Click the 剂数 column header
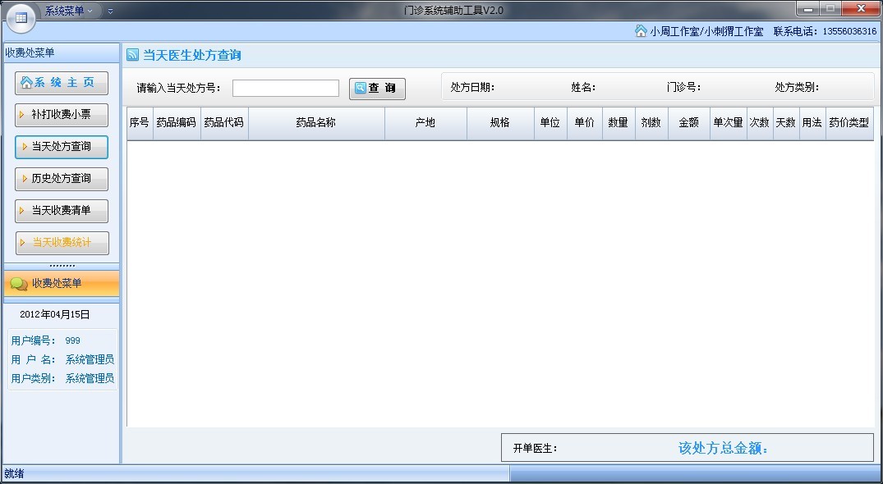The image size is (883, 484). [x=651, y=122]
